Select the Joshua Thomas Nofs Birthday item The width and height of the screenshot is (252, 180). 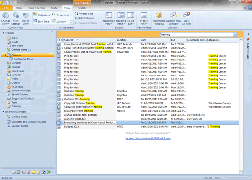148,115
